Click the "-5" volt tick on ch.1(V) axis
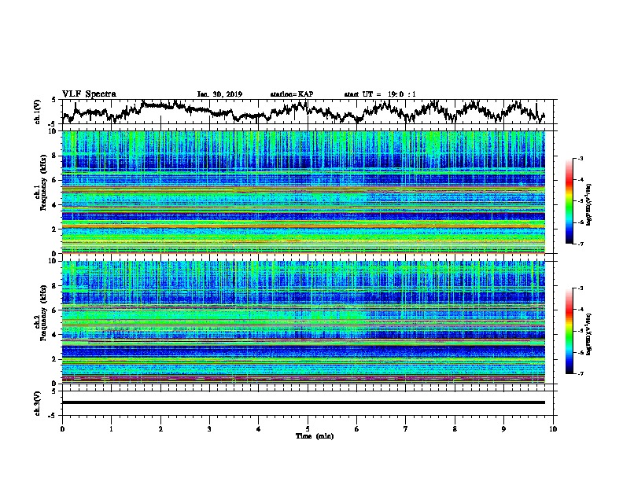The width and height of the screenshot is (623, 481). pyautogui.click(x=53, y=124)
